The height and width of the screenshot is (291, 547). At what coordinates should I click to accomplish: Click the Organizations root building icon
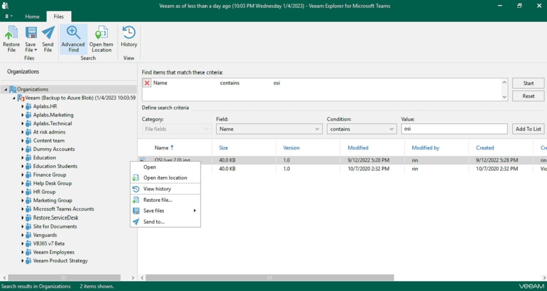click(13, 89)
